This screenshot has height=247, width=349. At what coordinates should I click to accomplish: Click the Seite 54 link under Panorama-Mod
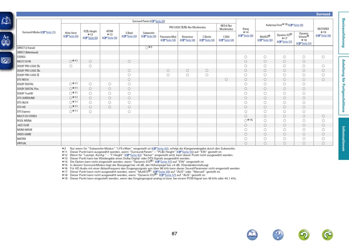pos(170,40)
